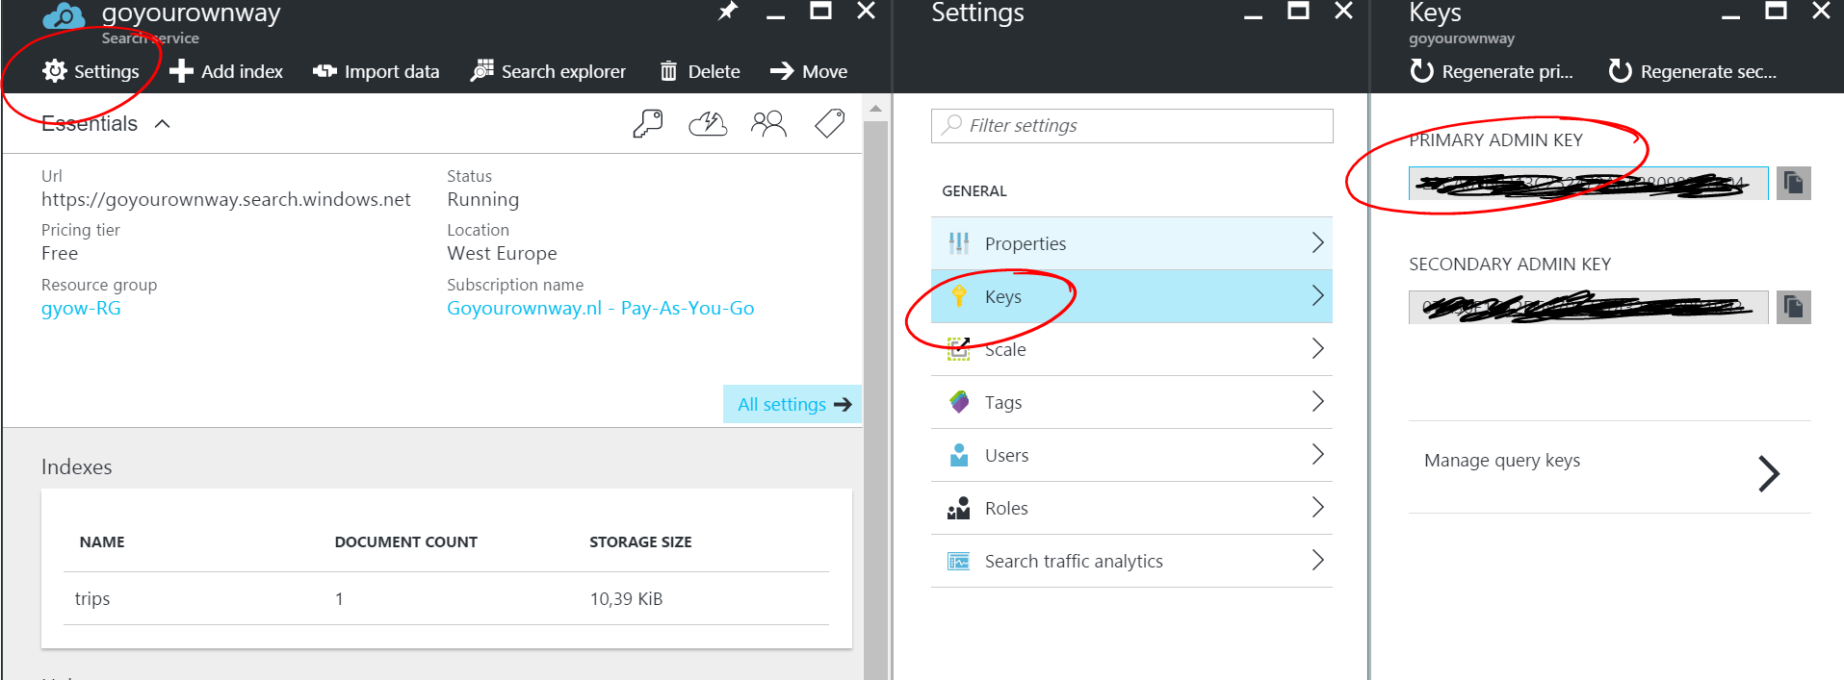This screenshot has height=680, width=1844.
Task: Open Tags in the Settings list
Action: (1132, 402)
